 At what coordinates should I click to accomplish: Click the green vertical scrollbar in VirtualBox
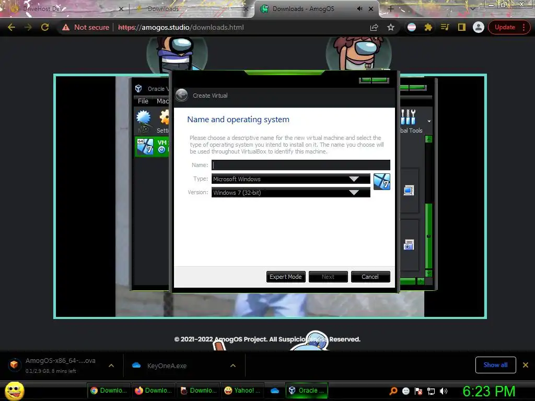(x=429, y=236)
